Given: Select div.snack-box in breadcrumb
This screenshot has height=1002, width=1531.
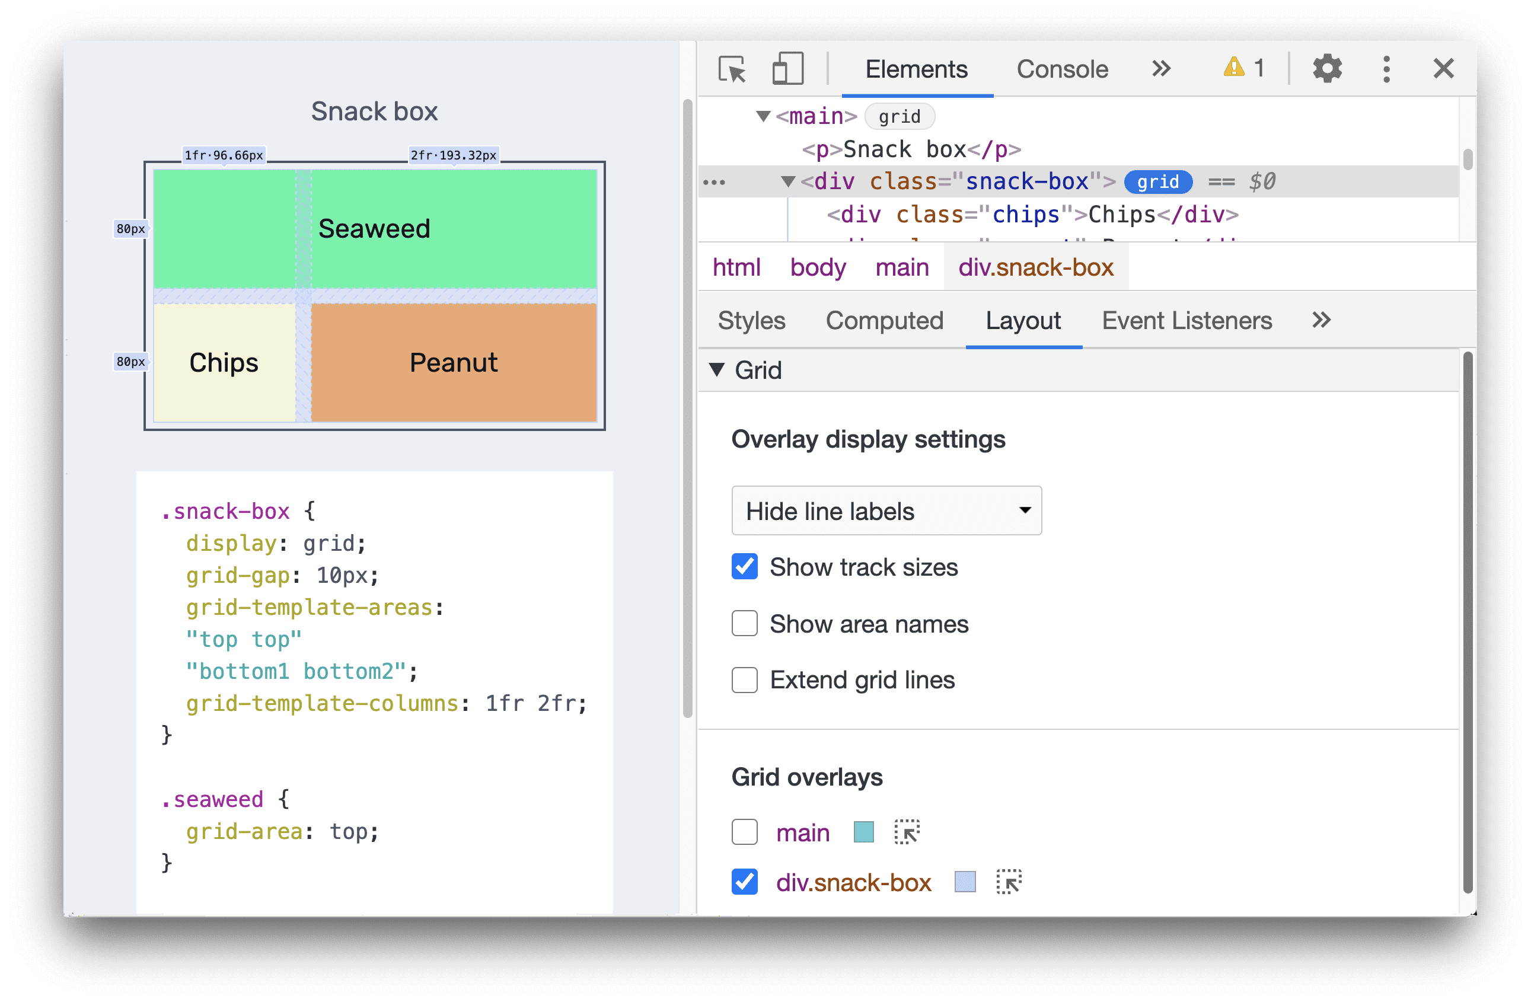Looking at the screenshot, I should pyautogui.click(x=1032, y=269).
